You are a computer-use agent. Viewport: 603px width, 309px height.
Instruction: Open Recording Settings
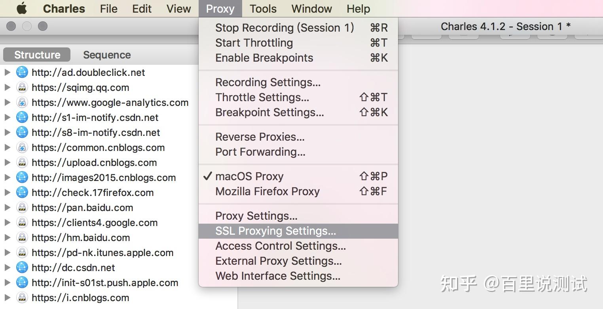[298, 82]
